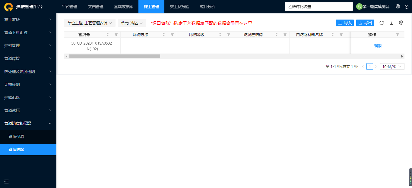Sort the 防腐层结构 column
Image resolution: width=412 pixels, height=188 pixels.
pyautogui.click(x=277, y=35)
